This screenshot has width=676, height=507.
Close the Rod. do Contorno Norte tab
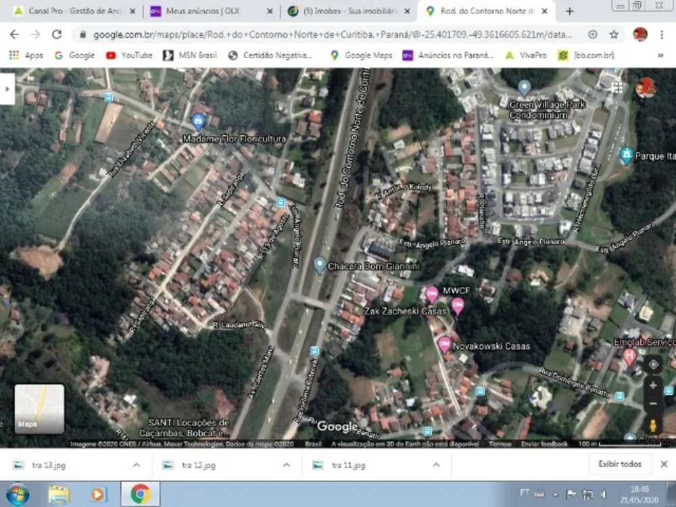pos(544,11)
